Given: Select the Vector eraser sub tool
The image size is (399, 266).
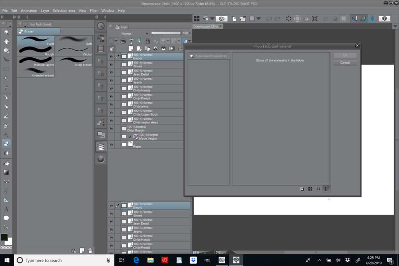Looking at the screenshot, I should [x=74, y=51].
